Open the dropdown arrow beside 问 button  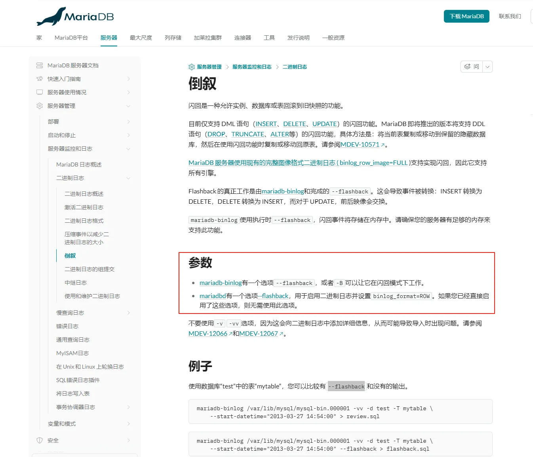(487, 67)
